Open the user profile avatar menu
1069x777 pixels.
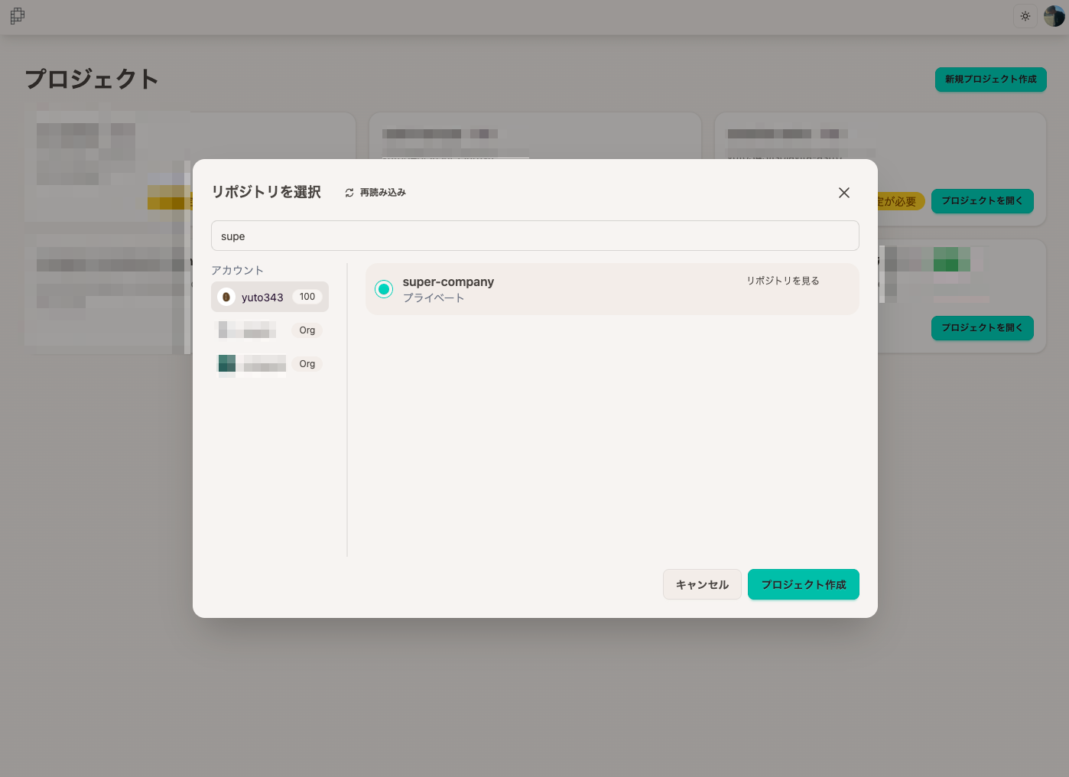1054,16
